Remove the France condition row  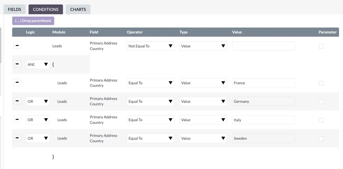(17, 82)
